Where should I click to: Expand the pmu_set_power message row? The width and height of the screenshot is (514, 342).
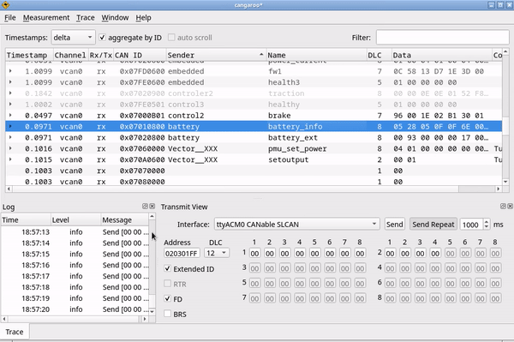[x=10, y=148]
